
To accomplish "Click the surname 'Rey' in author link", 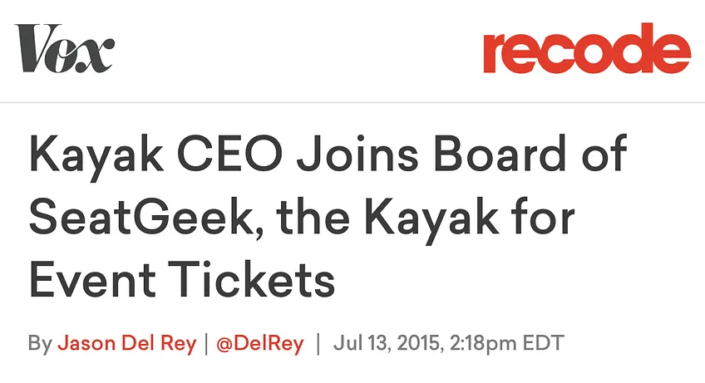I will coord(178,343).
